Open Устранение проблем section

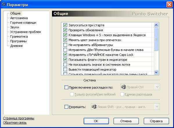pos(26,32)
